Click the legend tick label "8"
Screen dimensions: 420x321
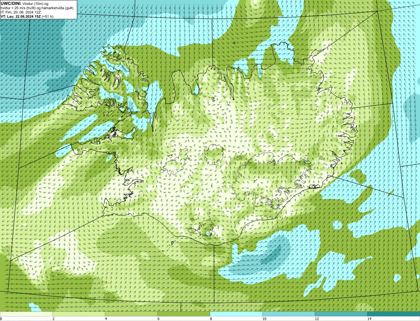click(211, 319)
